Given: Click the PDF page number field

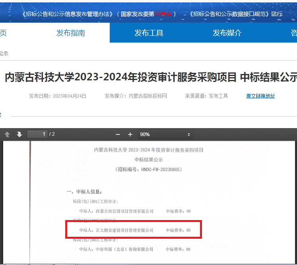Looking at the screenshot, I should point(37,134).
